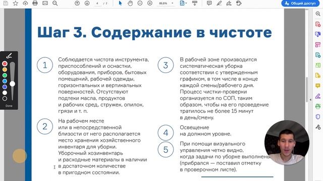The image size is (323, 181).
Task: Open the yellow Comment tool in right panel
Action: click(x=318, y=85)
